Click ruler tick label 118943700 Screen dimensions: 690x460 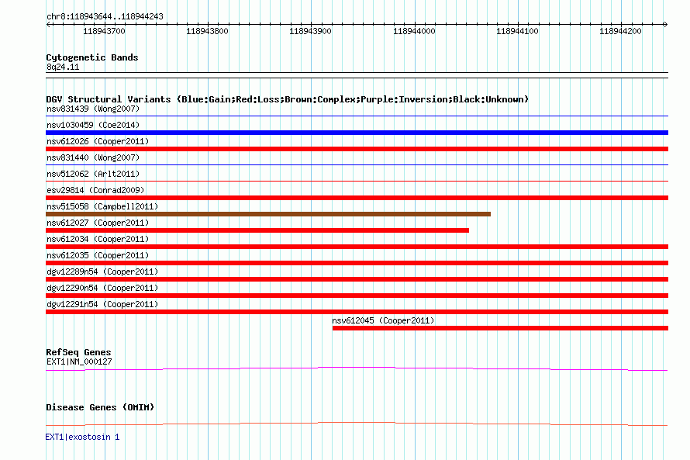tap(105, 31)
